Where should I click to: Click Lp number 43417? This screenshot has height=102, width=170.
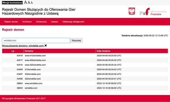coord(20,60)
